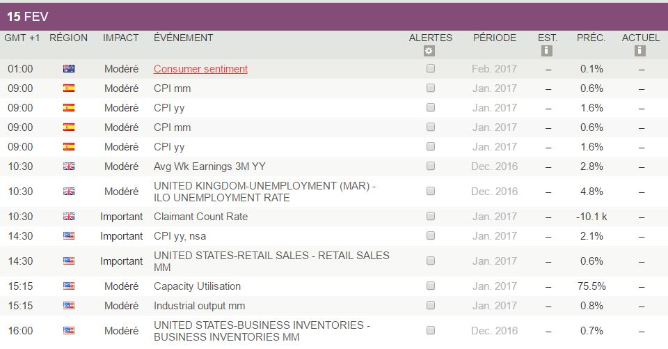Click the Australian flag for Consumer sentiment
Image resolution: width=668 pixels, height=349 pixels.
[69, 69]
